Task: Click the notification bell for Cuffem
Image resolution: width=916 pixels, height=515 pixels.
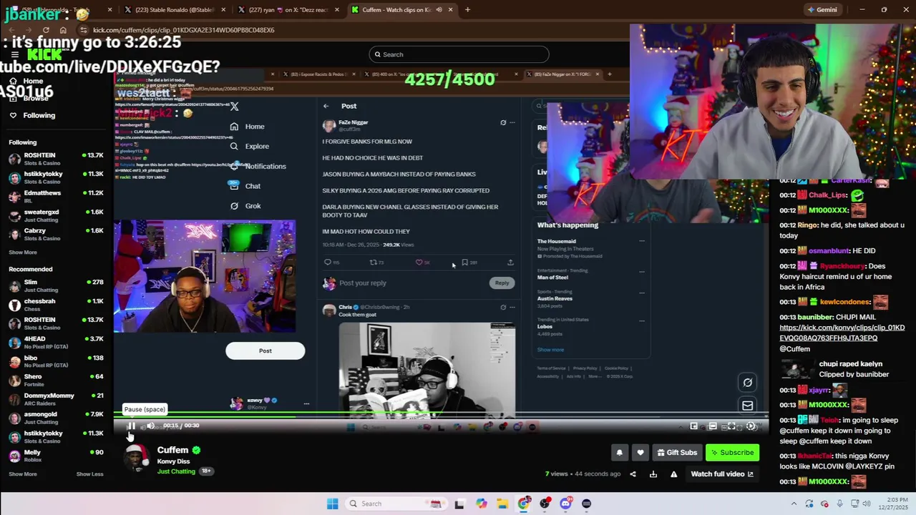Action: coord(620,452)
